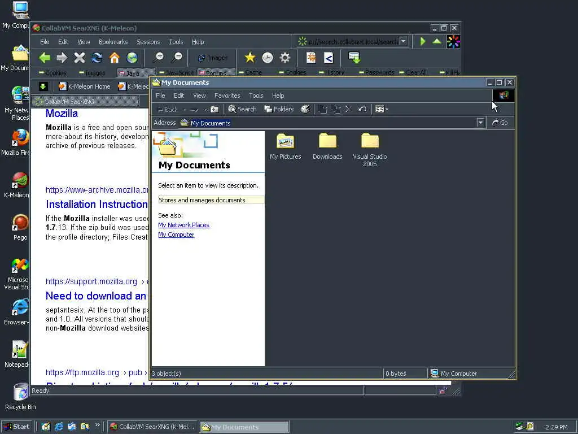Toggle Images in K-Meleon privacy bar
The width and height of the screenshot is (578, 434).
coord(92,73)
